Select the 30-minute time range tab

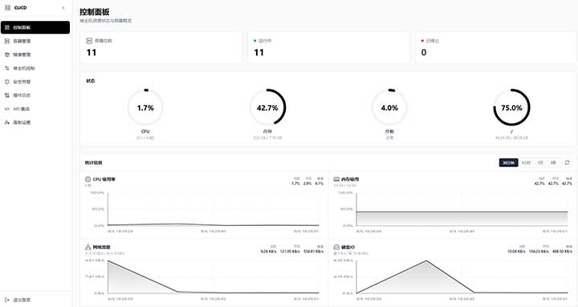509,162
